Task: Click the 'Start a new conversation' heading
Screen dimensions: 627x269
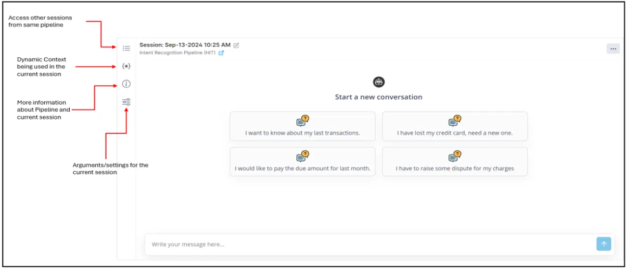Action: (379, 97)
